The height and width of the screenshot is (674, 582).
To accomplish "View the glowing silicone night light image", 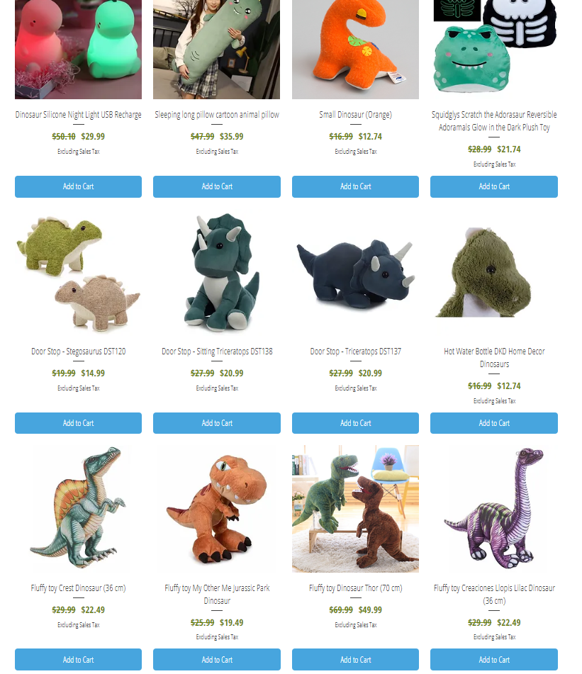I will point(78,50).
